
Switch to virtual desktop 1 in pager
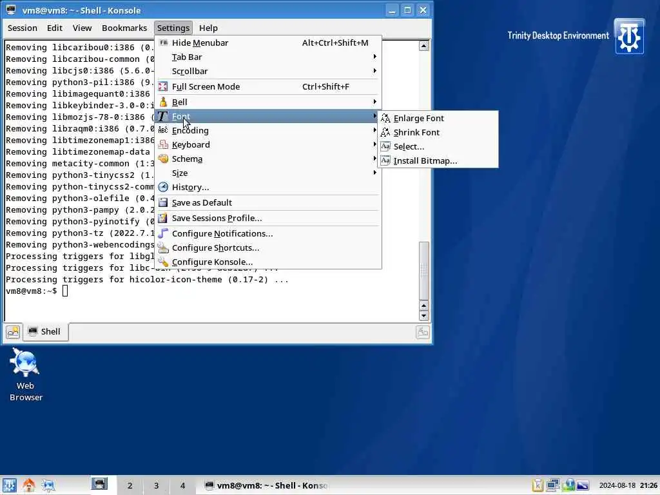[101, 485]
